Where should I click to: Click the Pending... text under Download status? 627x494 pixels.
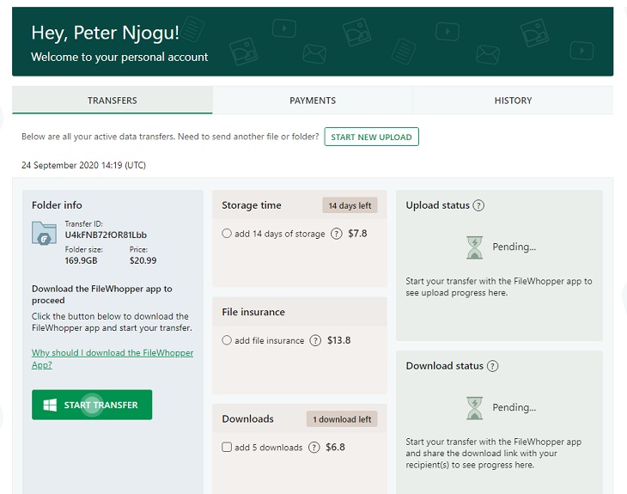tap(514, 407)
